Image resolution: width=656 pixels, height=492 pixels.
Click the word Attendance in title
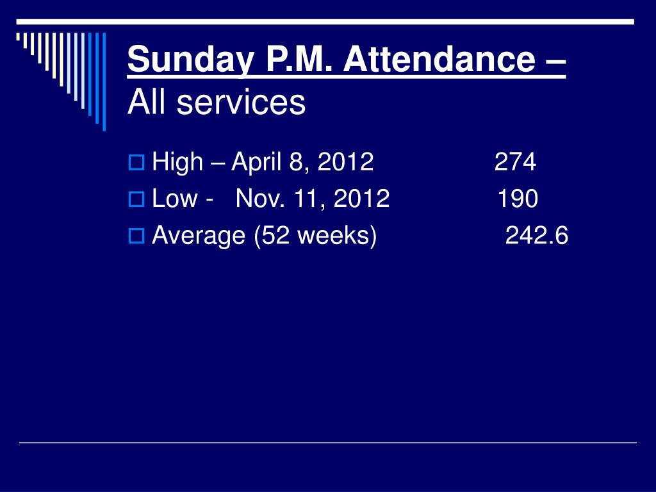pyautogui.click(x=439, y=59)
